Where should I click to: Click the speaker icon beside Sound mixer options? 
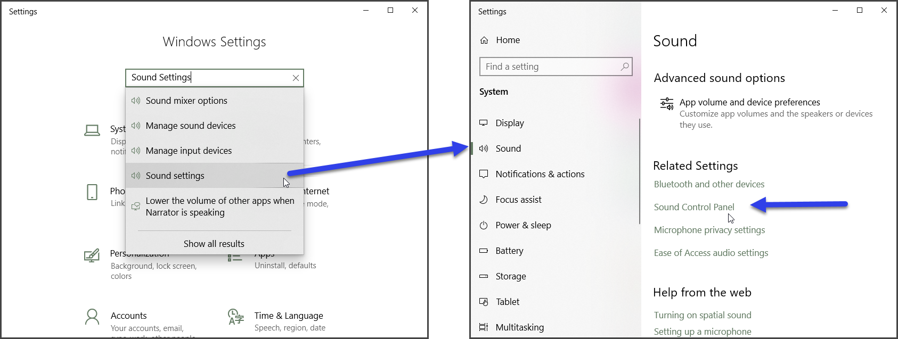pyautogui.click(x=136, y=101)
